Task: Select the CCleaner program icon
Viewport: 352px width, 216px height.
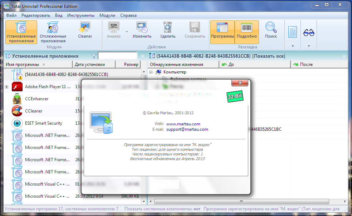Action: point(17,111)
